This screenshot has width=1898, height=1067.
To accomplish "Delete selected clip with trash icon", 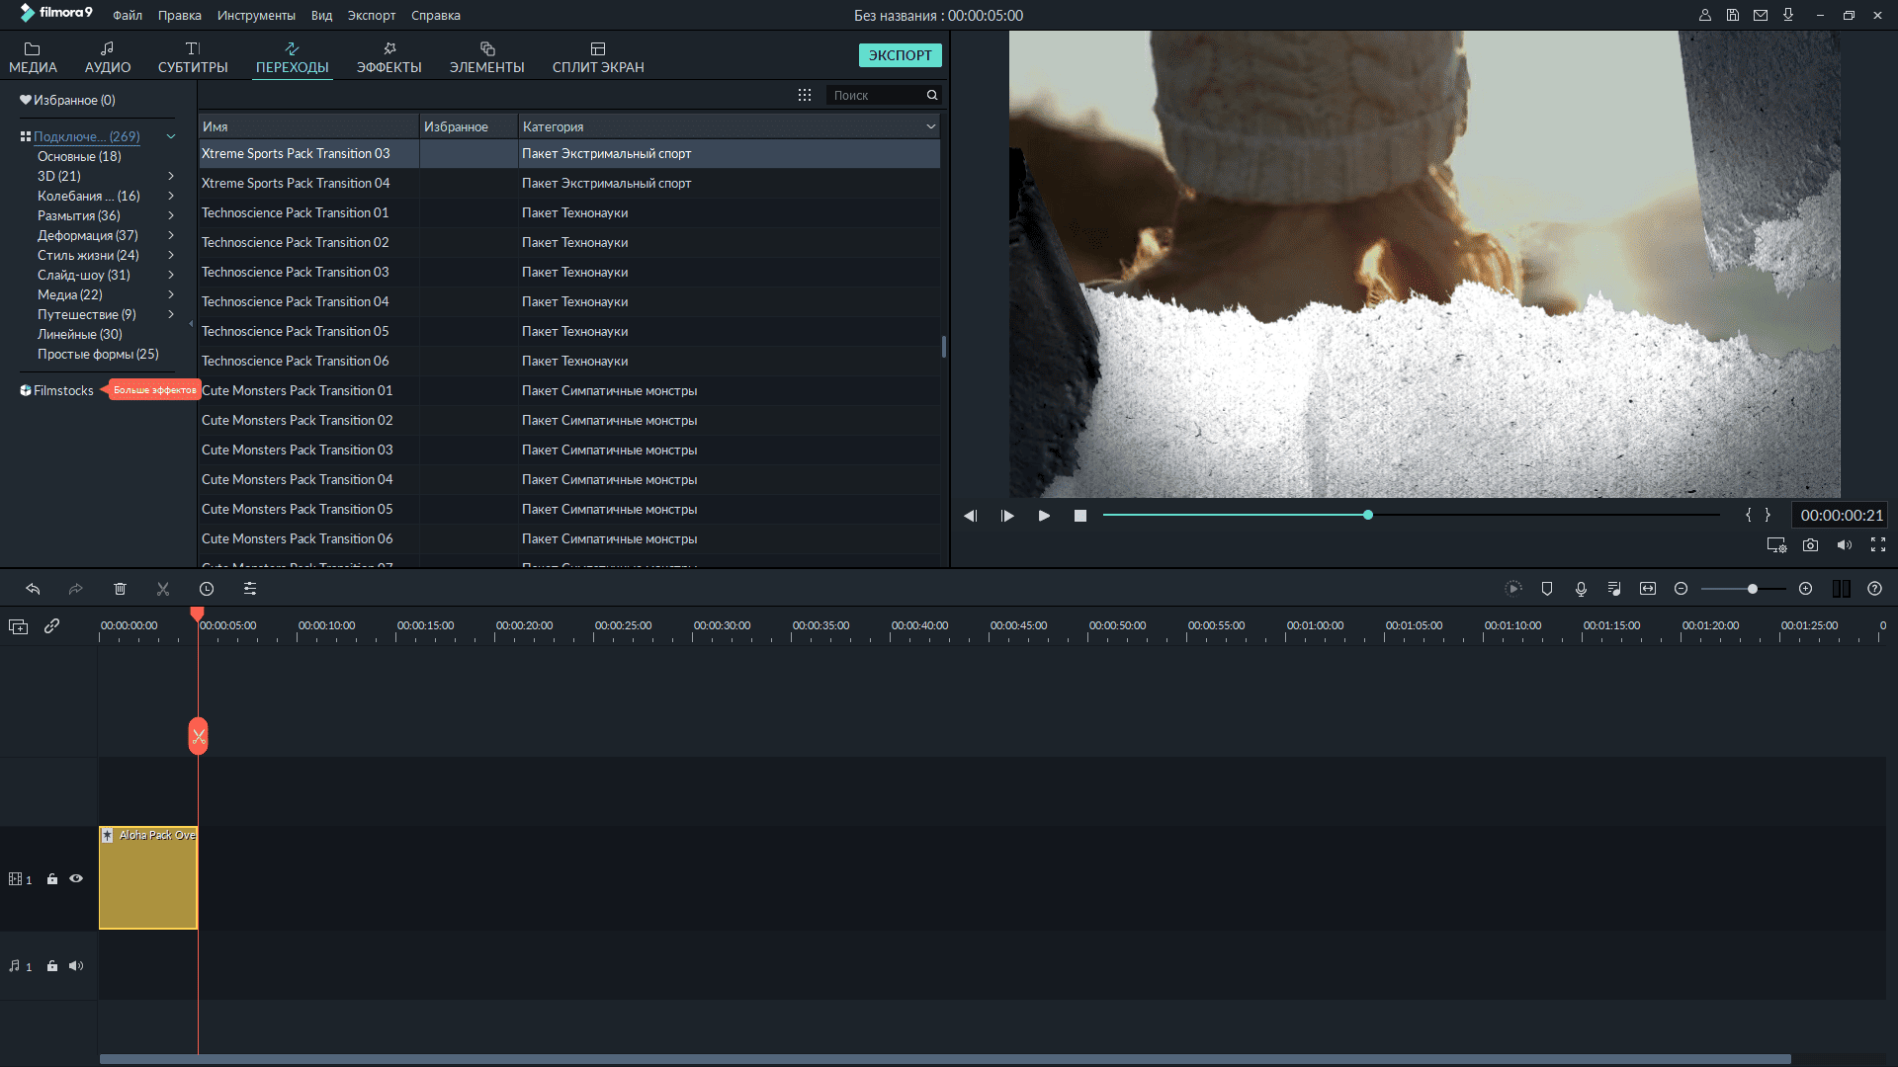I will [120, 589].
